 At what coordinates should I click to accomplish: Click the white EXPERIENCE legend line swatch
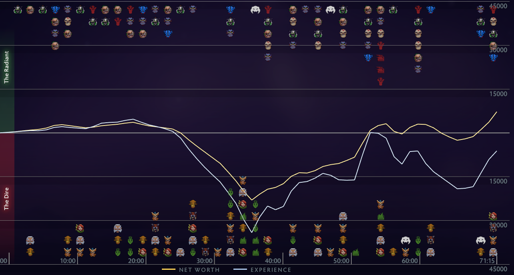[240, 270]
